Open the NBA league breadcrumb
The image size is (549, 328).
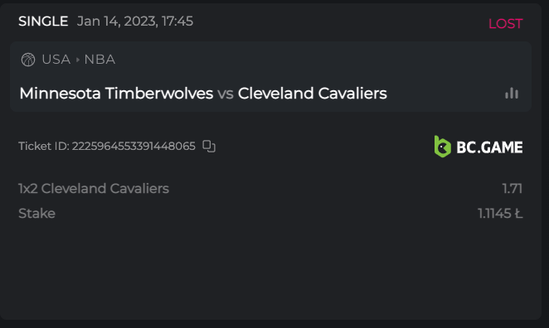click(x=100, y=60)
